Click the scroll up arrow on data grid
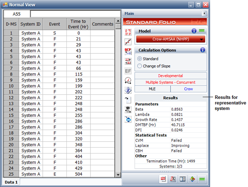Image resolution: width=248 pixels, height=187 pixels. pyautogui.click(x=118, y=21)
